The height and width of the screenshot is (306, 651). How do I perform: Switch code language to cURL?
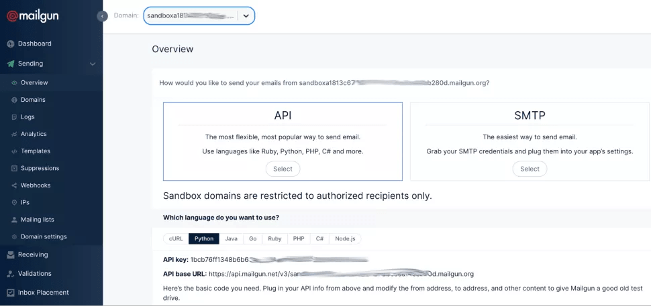(x=175, y=238)
